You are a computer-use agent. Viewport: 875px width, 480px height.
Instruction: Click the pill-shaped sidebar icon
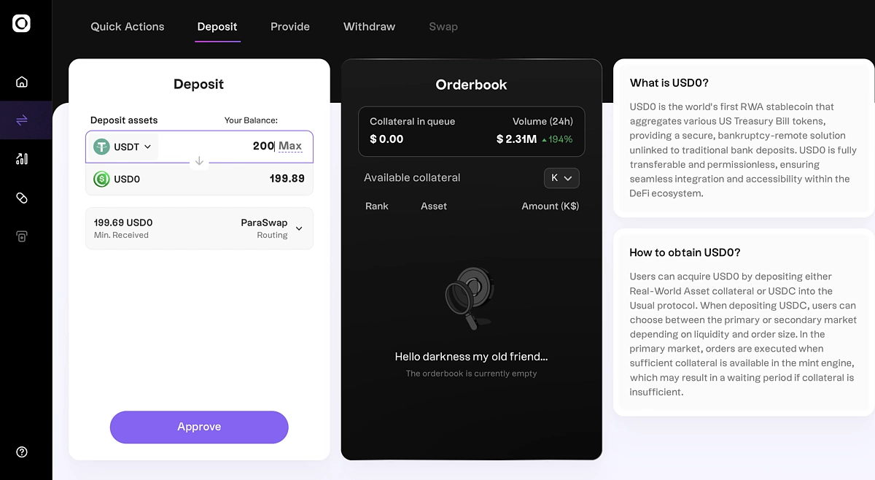click(22, 198)
